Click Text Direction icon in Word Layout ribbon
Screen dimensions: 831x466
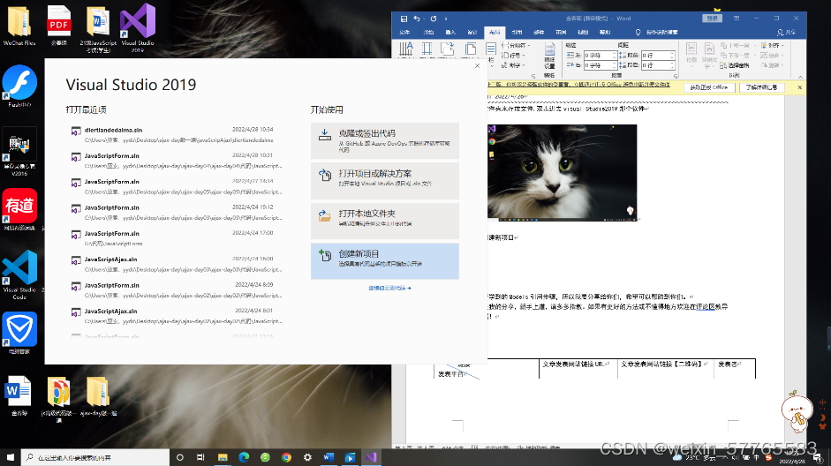(406, 49)
